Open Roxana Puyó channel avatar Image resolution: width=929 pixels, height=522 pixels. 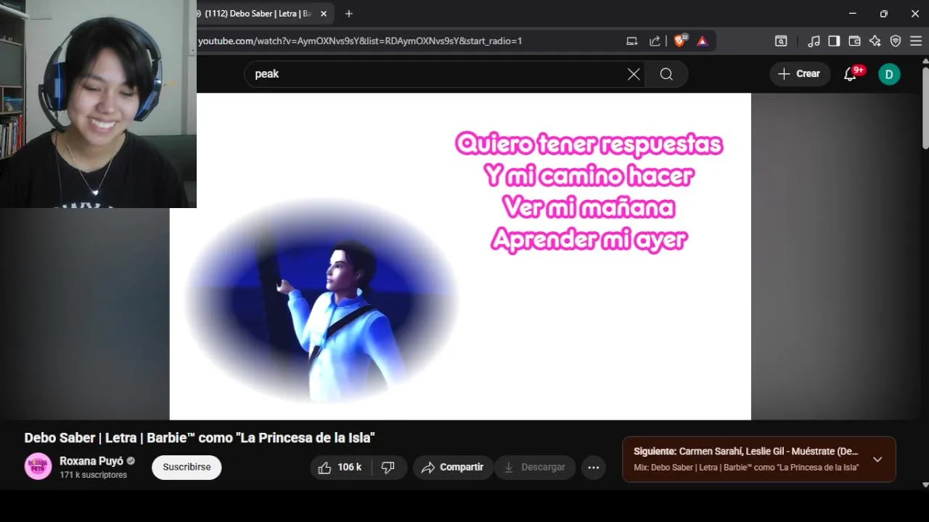(38, 466)
